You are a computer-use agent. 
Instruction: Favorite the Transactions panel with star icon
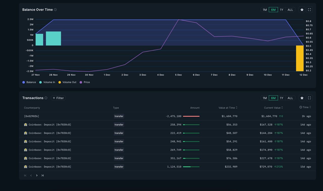click(302, 98)
